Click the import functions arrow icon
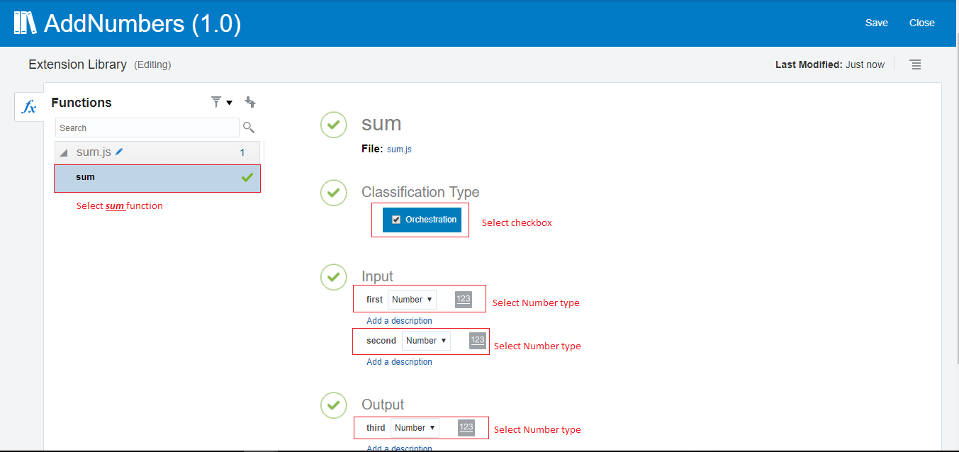This screenshot has width=959, height=452. [x=249, y=103]
